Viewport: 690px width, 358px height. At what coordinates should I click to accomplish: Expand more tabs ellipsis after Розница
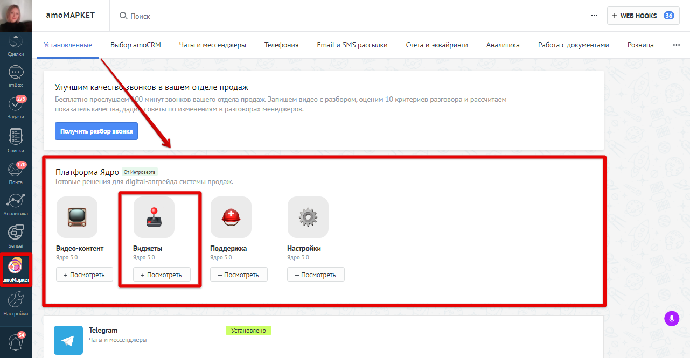[x=677, y=45]
